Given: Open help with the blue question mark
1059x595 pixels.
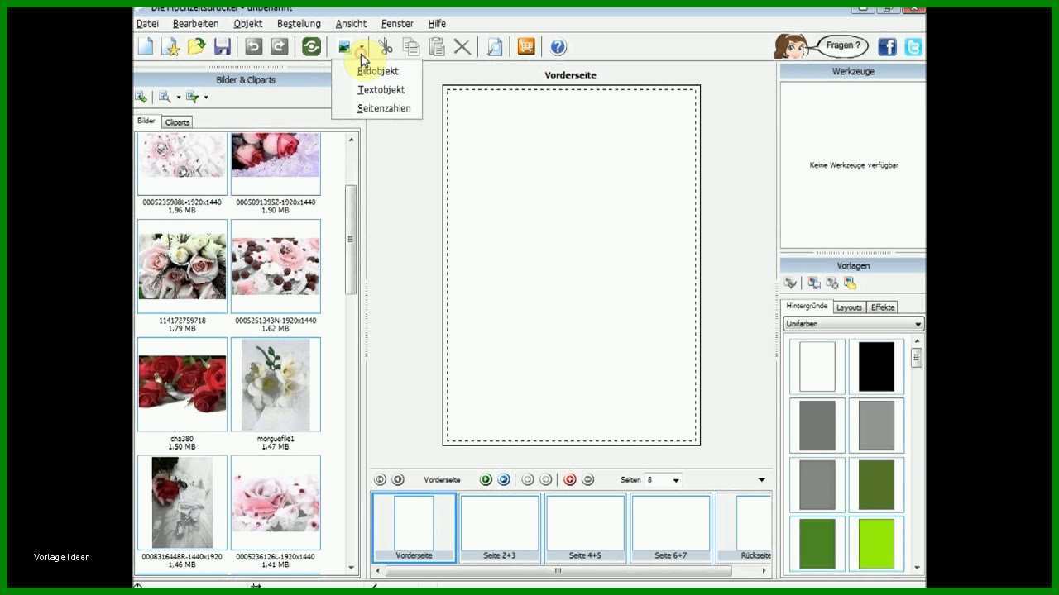Looking at the screenshot, I should click(558, 47).
